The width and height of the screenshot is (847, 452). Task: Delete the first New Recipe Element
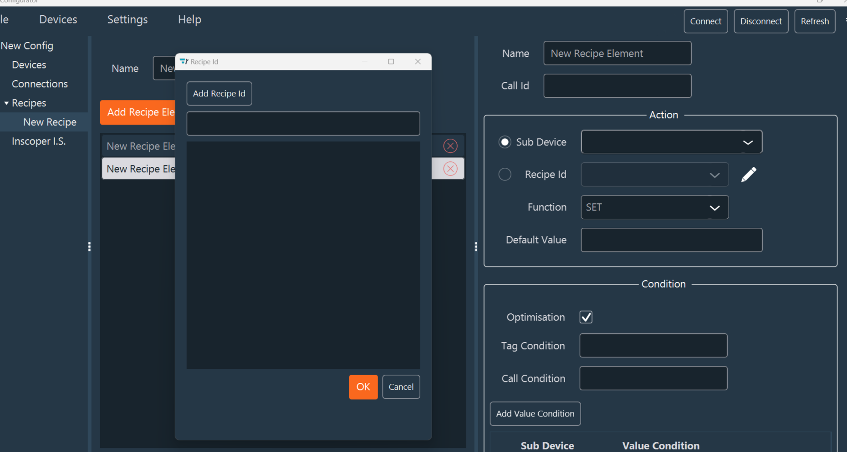(x=450, y=146)
